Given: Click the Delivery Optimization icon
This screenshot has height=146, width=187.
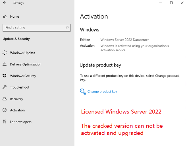Looking at the screenshot, I should coord(5,64).
